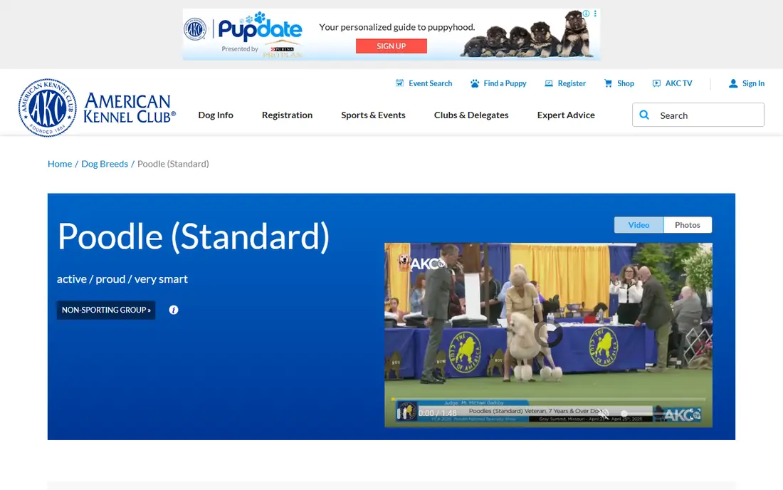The image size is (783, 490).
Task: Open Find a Puppy link
Action: (498, 83)
